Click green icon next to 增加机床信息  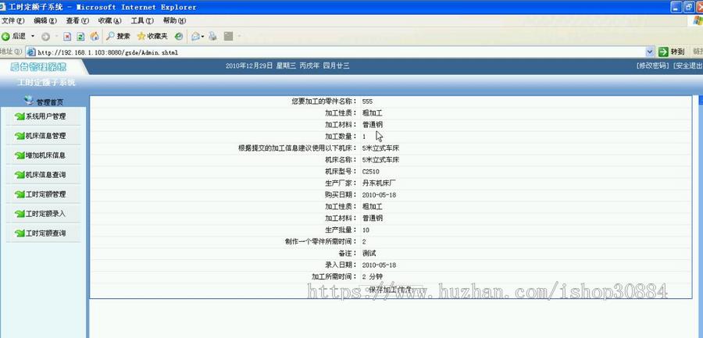(20, 155)
